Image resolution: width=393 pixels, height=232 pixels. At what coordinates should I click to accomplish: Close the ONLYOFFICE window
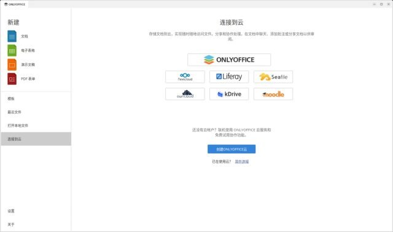(389, 4)
